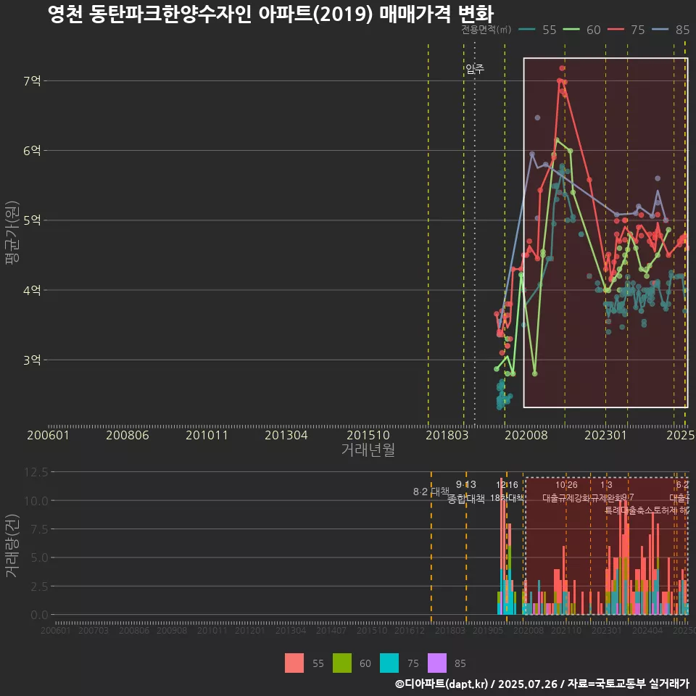The width and height of the screenshot is (696, 696).
Task: Click the '거래년월' x-axis title
Action: [368, 449]
